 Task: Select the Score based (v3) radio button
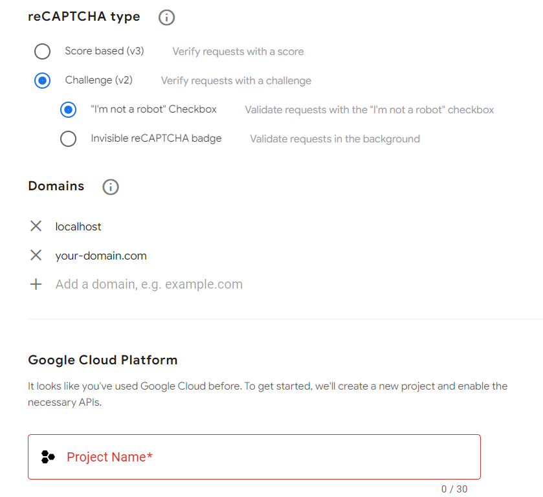tap(42, 51)
